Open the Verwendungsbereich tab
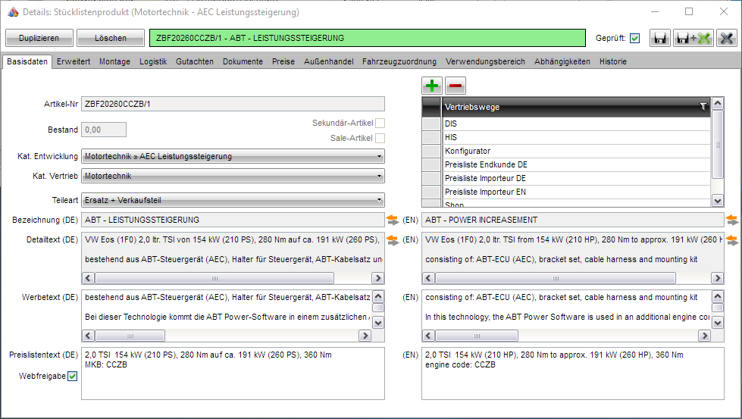Image resolution: width=742 pixels, height=419 pixels. point(485,61)
